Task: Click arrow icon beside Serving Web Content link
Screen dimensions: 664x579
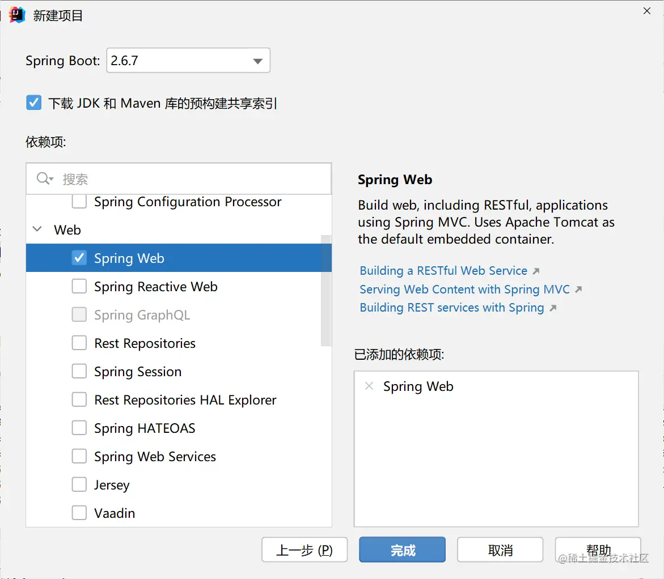Action: click(x=578, y=289)
